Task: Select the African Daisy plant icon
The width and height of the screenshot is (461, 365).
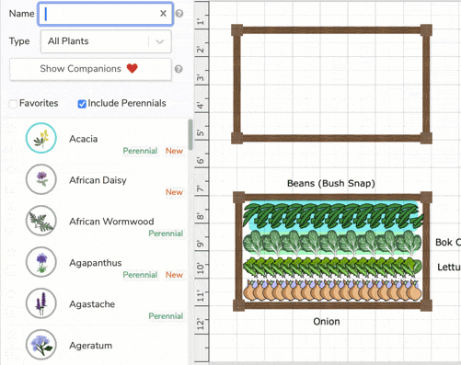Action: 41,179
